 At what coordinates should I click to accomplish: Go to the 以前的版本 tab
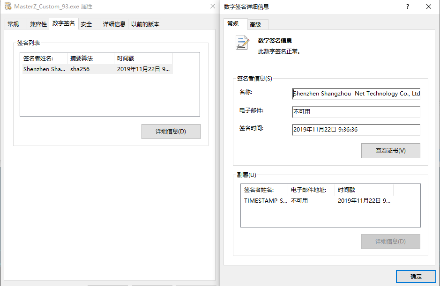coord(145,24)
